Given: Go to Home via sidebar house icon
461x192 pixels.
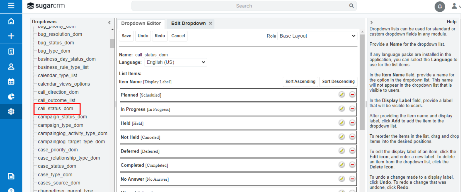Looking at the screenshot, I should click(x=11, y=21).
